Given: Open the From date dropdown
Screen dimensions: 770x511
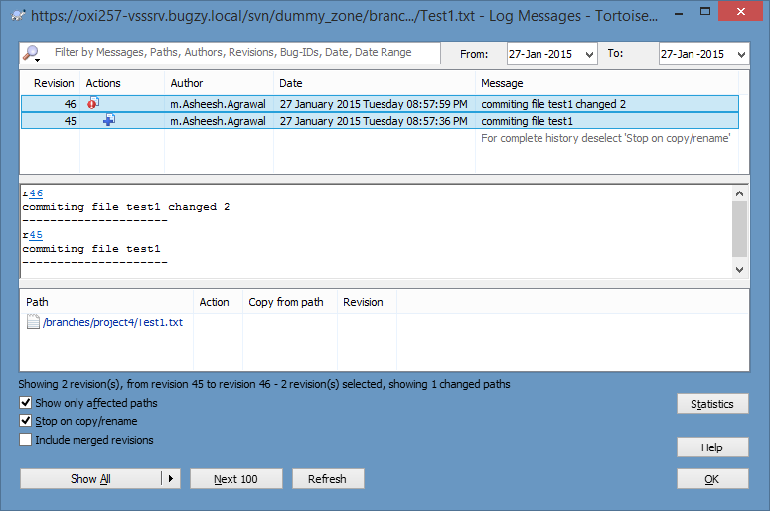Looking at the screenshot, I should tap(590, 54).
